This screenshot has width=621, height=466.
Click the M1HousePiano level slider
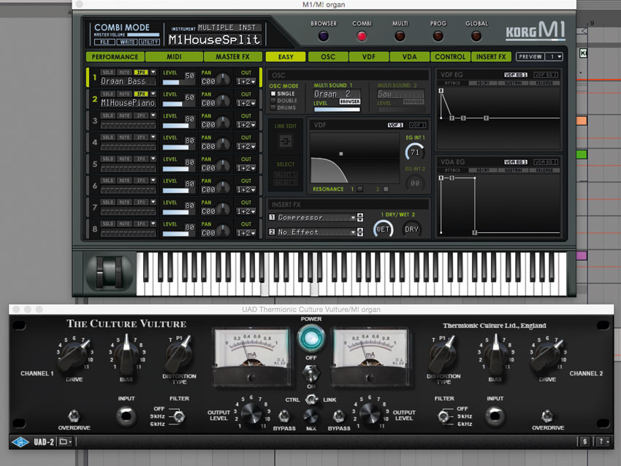[x=175, y=104]
